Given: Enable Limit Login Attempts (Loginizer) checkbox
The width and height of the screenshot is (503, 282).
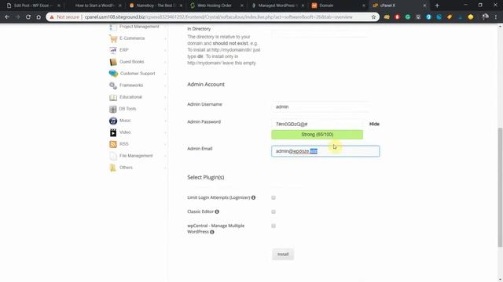Looking at the screenshot, I should click(x=274, y=197).
